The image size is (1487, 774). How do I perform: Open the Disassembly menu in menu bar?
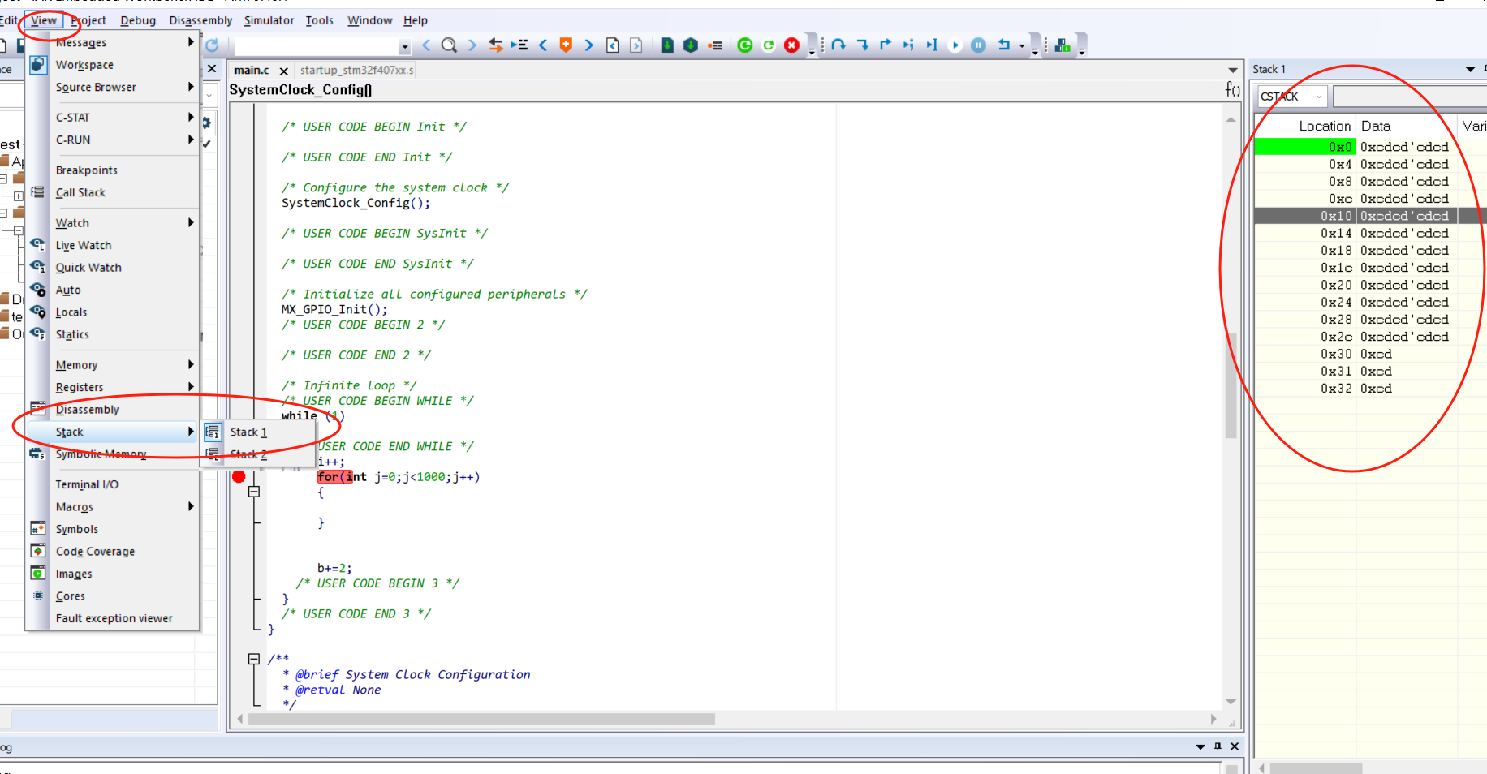(x=200, y=20)
